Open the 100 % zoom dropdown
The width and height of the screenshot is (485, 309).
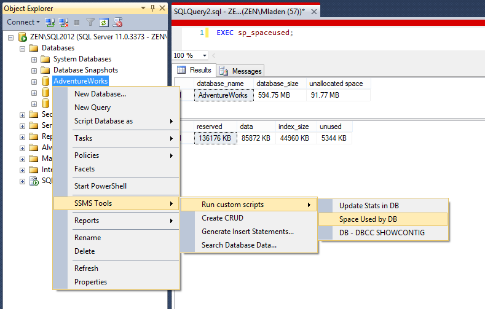[205, 56]
